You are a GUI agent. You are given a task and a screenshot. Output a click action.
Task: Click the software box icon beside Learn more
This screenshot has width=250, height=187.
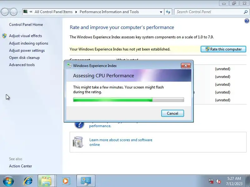(x=78, y=142)
